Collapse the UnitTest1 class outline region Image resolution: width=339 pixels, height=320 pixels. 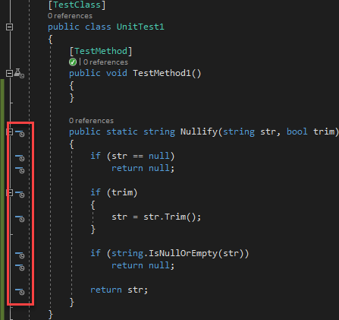point(10,27)
